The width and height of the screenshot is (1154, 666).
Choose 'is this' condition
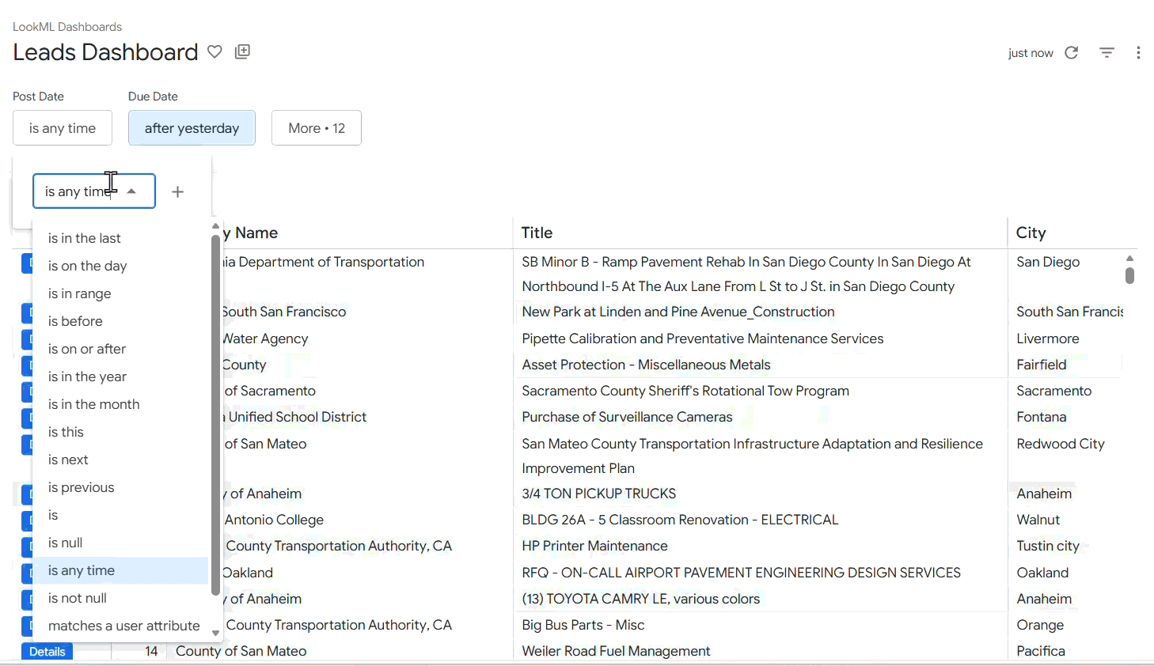click(120, 432)
